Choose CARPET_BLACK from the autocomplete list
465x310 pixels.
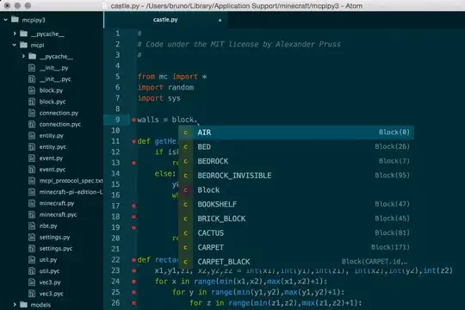[x=296, y=262]
